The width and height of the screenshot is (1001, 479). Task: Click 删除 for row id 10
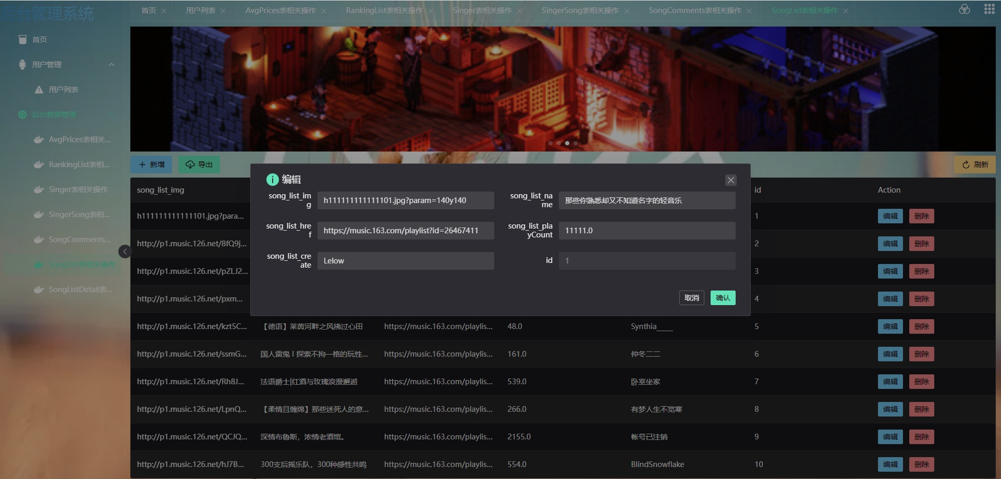click(x=921, y=464)
